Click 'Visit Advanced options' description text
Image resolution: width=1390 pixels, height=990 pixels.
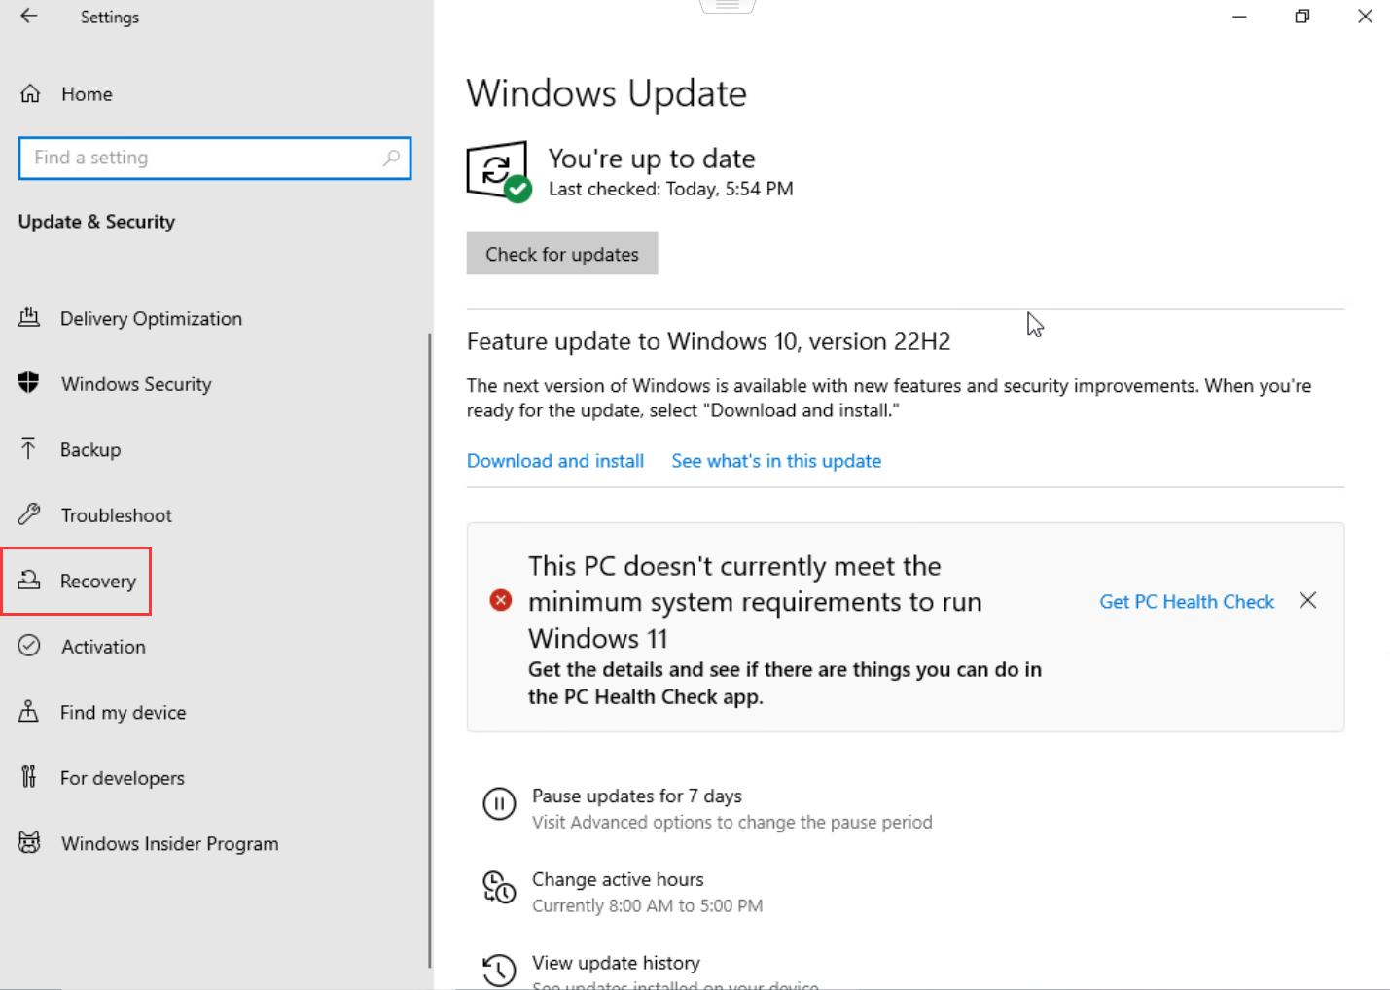pyautogui.click(x=732, y=823)
